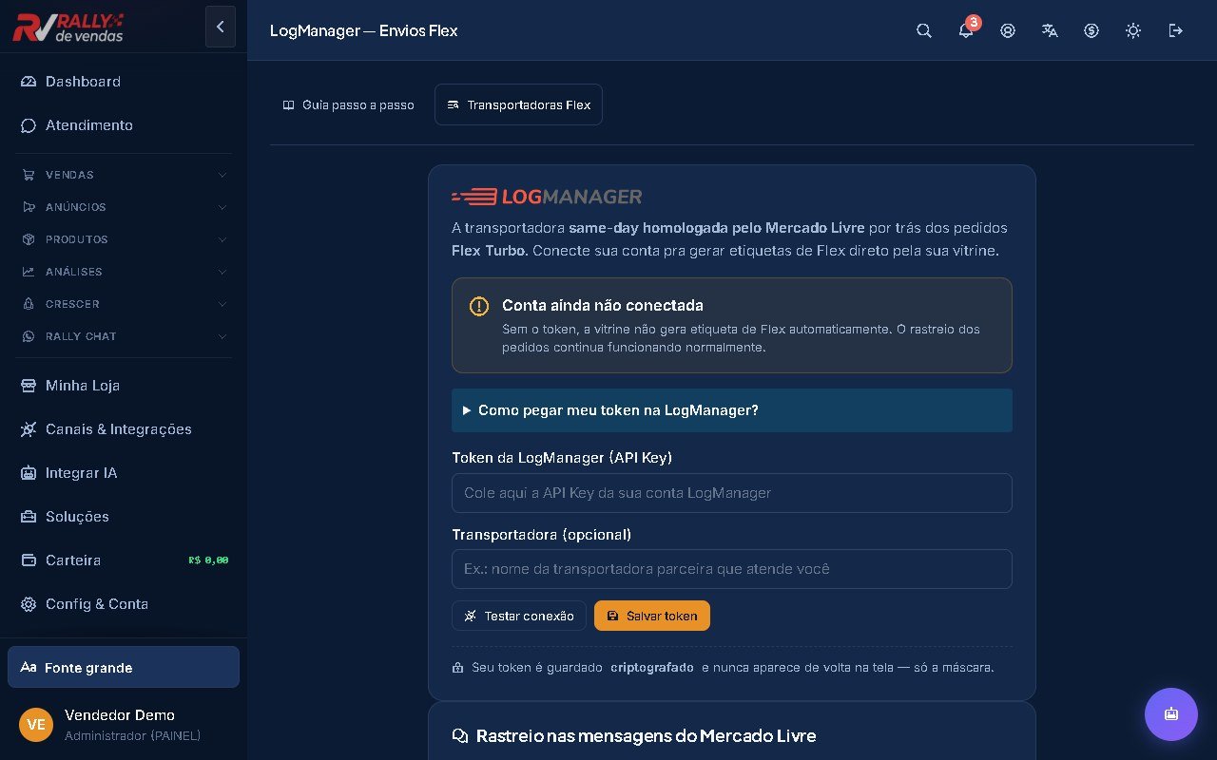Open the language translate icon
The width and height of the screenshot is (1217, 760).
(1050, 30)
